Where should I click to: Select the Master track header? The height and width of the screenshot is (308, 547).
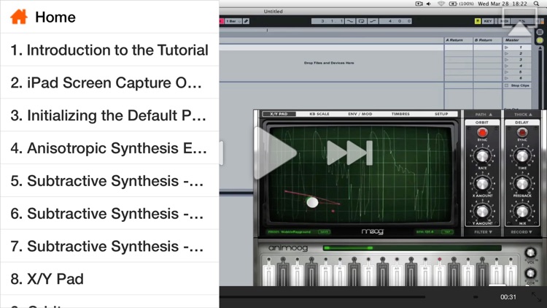tap(516, 40)
